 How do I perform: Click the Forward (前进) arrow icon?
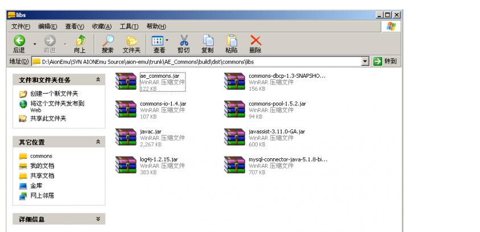click(x=49, y=41)
